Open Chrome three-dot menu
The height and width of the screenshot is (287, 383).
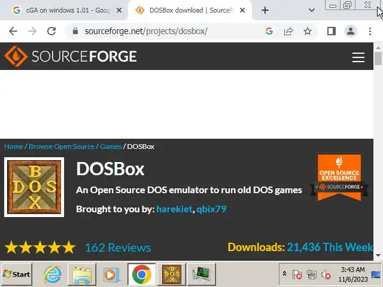click(370, 31)
